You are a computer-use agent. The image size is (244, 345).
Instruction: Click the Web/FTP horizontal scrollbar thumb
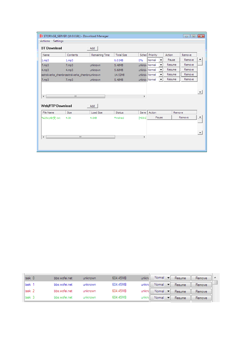click(80, 137)
